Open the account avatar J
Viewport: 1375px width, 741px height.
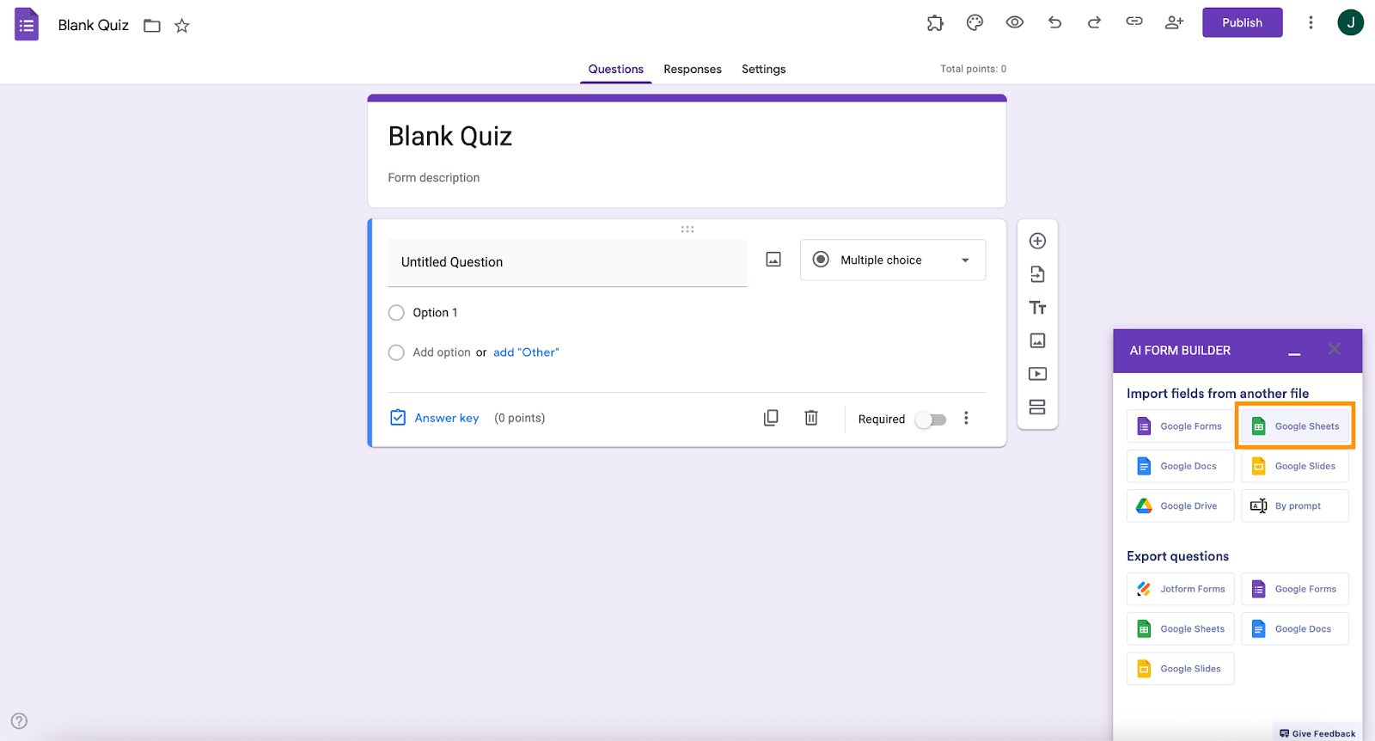[1350, 22]
